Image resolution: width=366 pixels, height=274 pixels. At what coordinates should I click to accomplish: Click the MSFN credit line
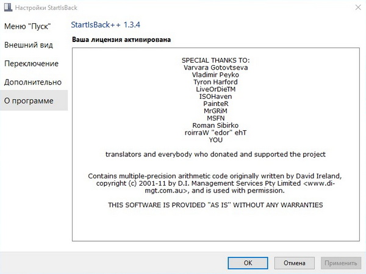coord(216,118)
